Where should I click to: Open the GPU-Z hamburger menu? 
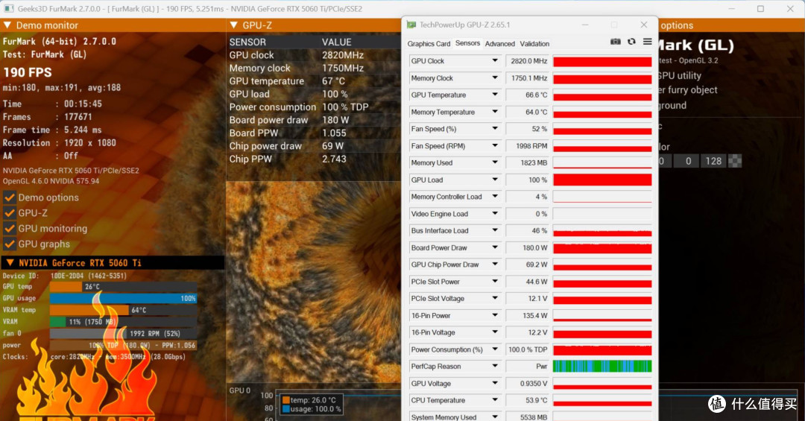pos(648,42)
